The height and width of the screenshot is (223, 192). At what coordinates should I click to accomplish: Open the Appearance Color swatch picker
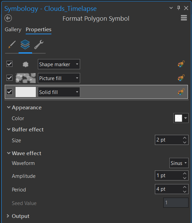pos(181,118)
